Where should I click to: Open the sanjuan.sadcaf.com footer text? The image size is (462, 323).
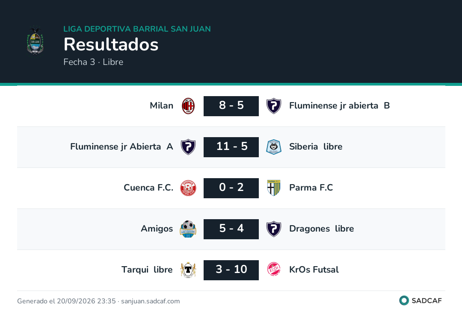click(x=150, y=301)
